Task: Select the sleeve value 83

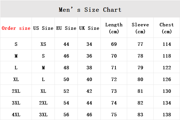Action: pyautogui.click(x=140, y=115)
